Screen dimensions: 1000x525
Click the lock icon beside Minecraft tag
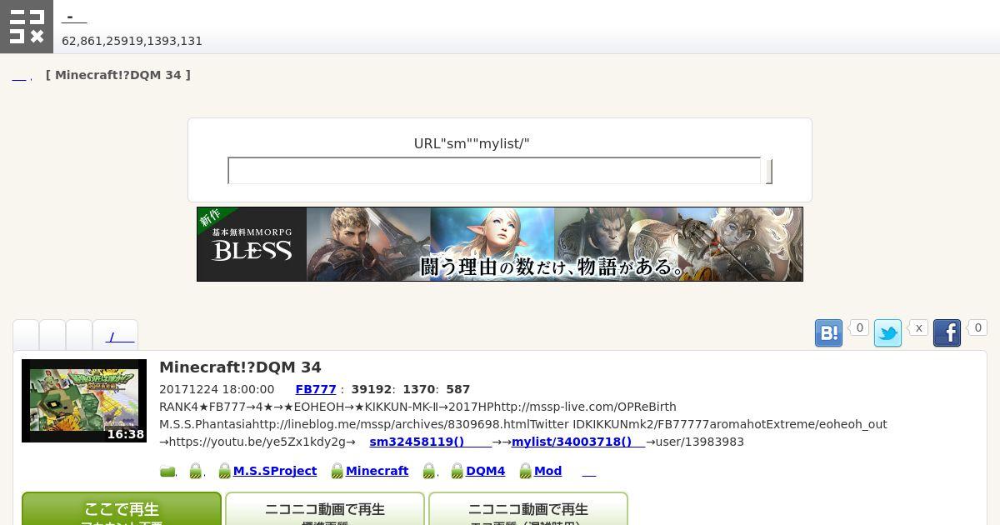coord(337,472)
